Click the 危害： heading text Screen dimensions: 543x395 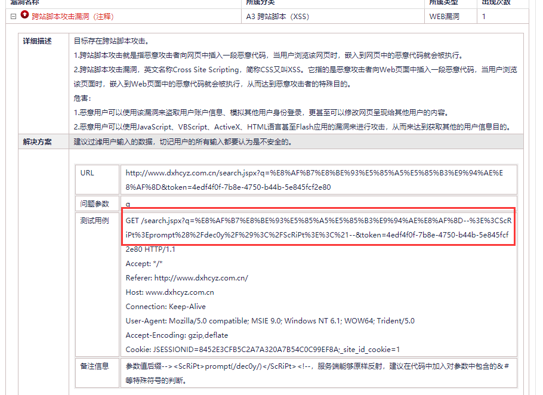(82, 98)
